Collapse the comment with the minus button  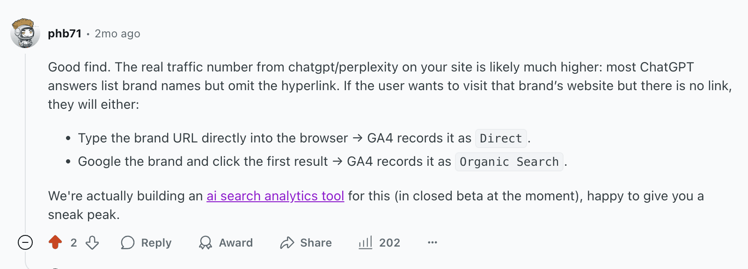(x=25, y=242)
